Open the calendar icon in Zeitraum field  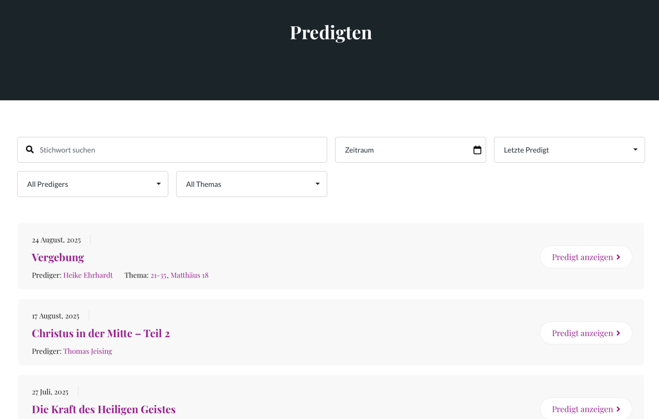[x=477, y=150]
